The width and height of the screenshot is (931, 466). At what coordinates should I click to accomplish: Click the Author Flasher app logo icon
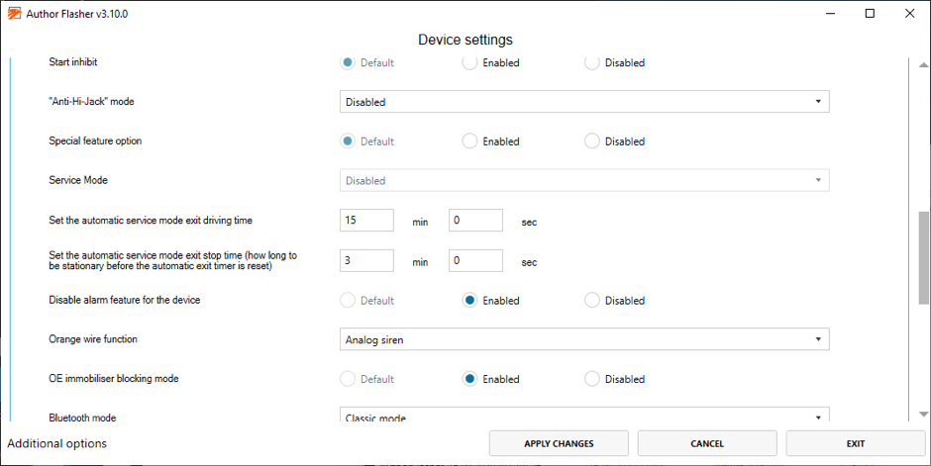[x=14, y=13]
